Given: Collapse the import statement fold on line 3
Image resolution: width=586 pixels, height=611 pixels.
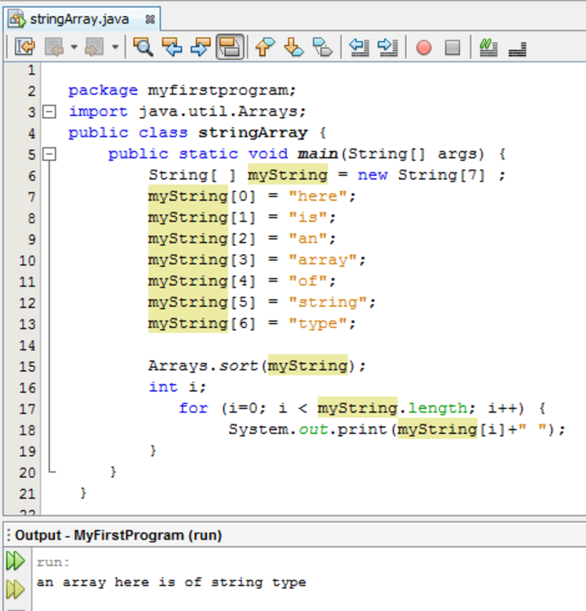Looking at the screenshot, I should [x=49, y=112].
